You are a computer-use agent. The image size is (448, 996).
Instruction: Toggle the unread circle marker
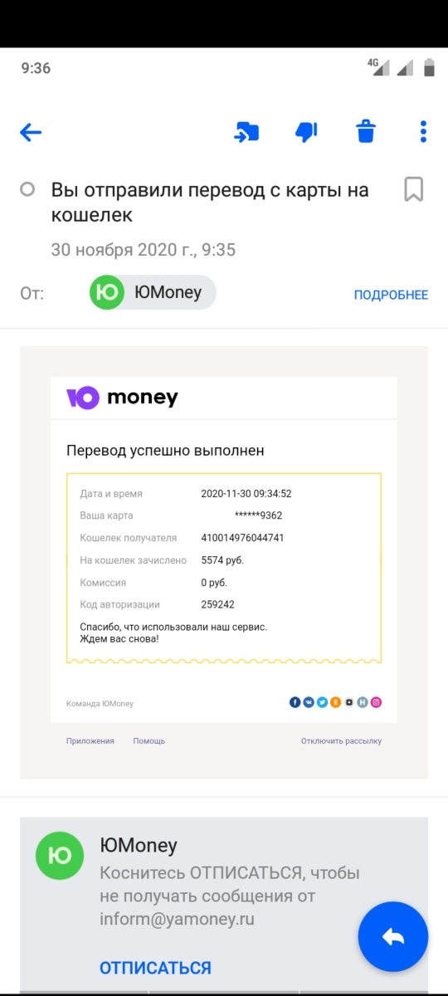tap(27, 190)
